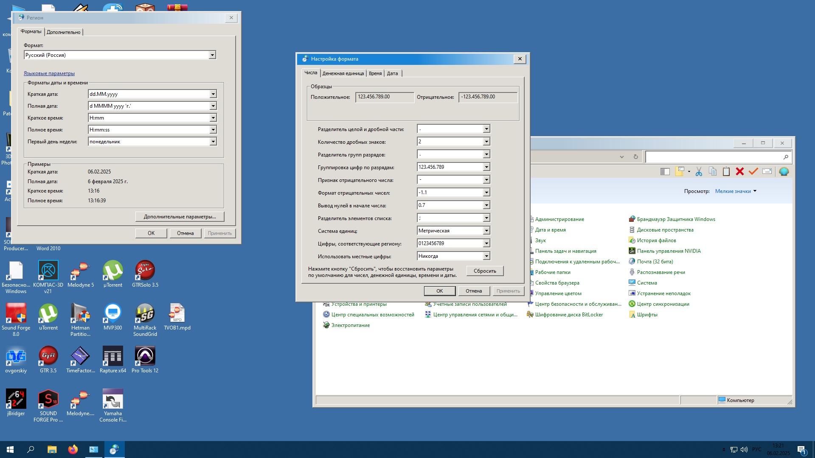This screenshot has width=815, height=458.
Task: Open the Мелкие значки view dropdown
Action: [736, 191]
